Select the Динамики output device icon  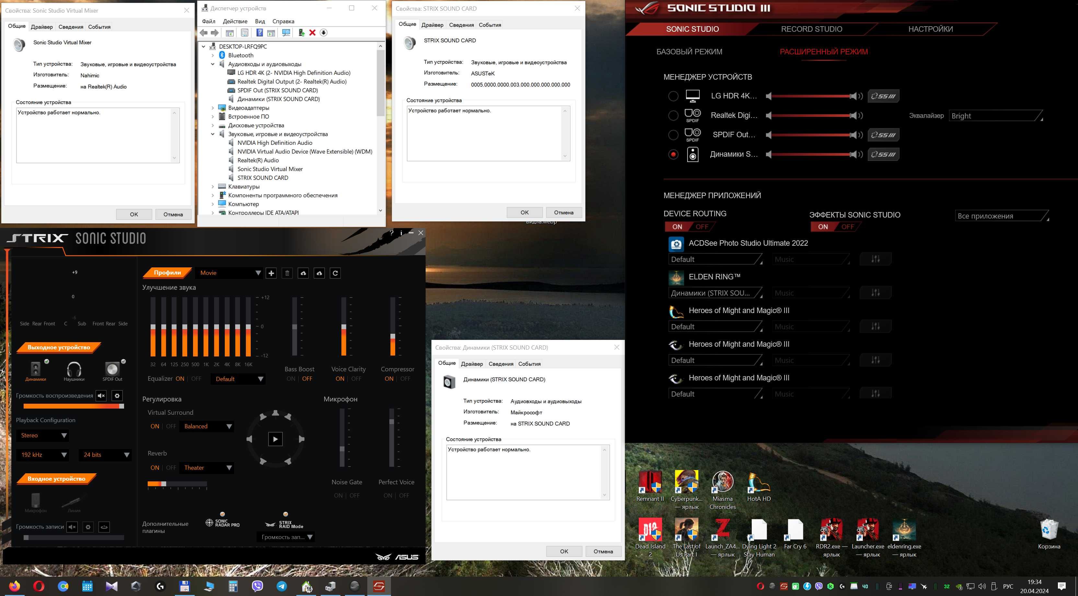click(36, 370)
